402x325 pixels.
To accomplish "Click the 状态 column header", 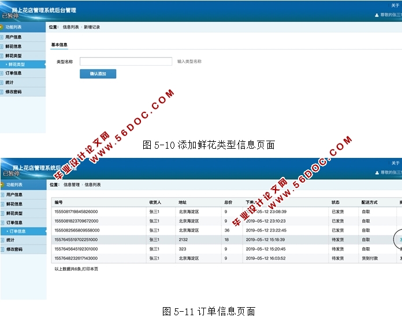I will coord(336,202).
